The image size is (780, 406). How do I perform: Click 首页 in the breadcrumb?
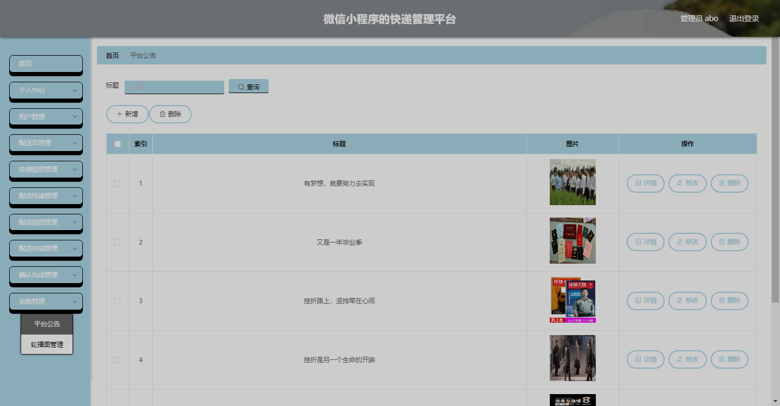[112, 55]
